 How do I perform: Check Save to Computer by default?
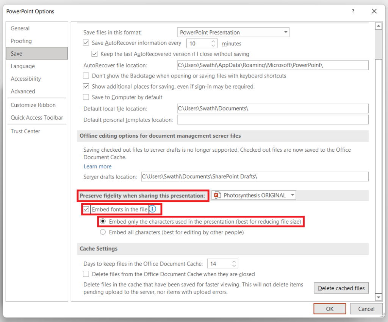coord(86,97)
